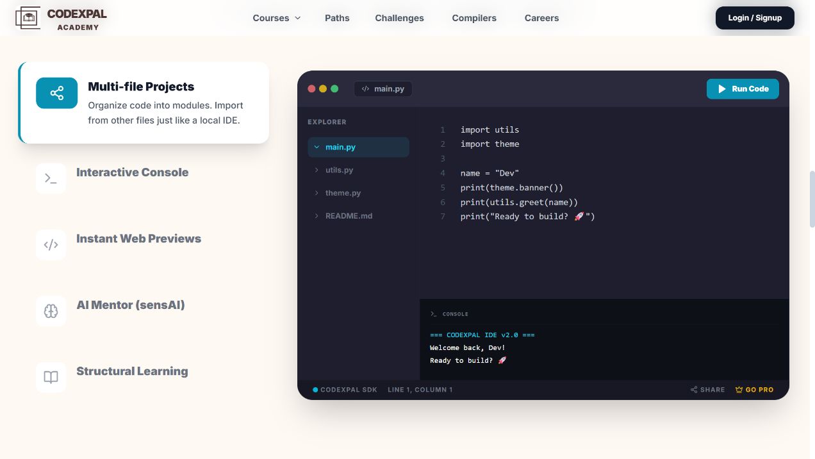Open the Structural Learning feature

pyautogui.click(x=144, y=377)
